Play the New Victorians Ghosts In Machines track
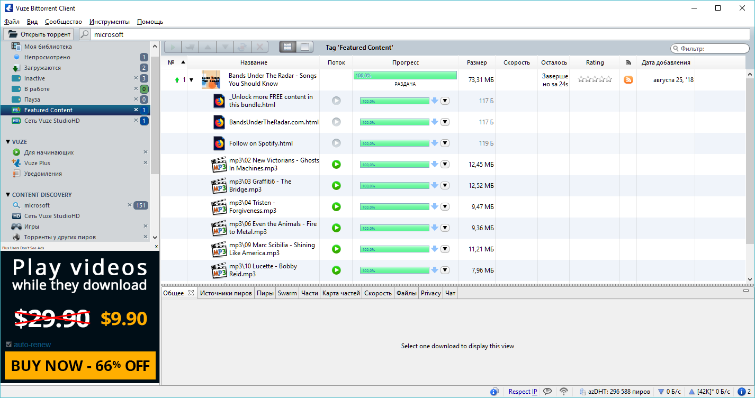This screenshot has width=755, height=398. point(336,165)
